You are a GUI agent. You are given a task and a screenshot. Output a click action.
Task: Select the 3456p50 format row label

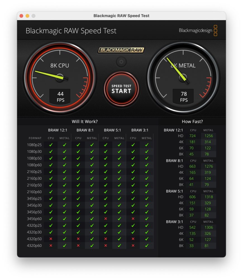pyautogui.click(x=34, y=212)
